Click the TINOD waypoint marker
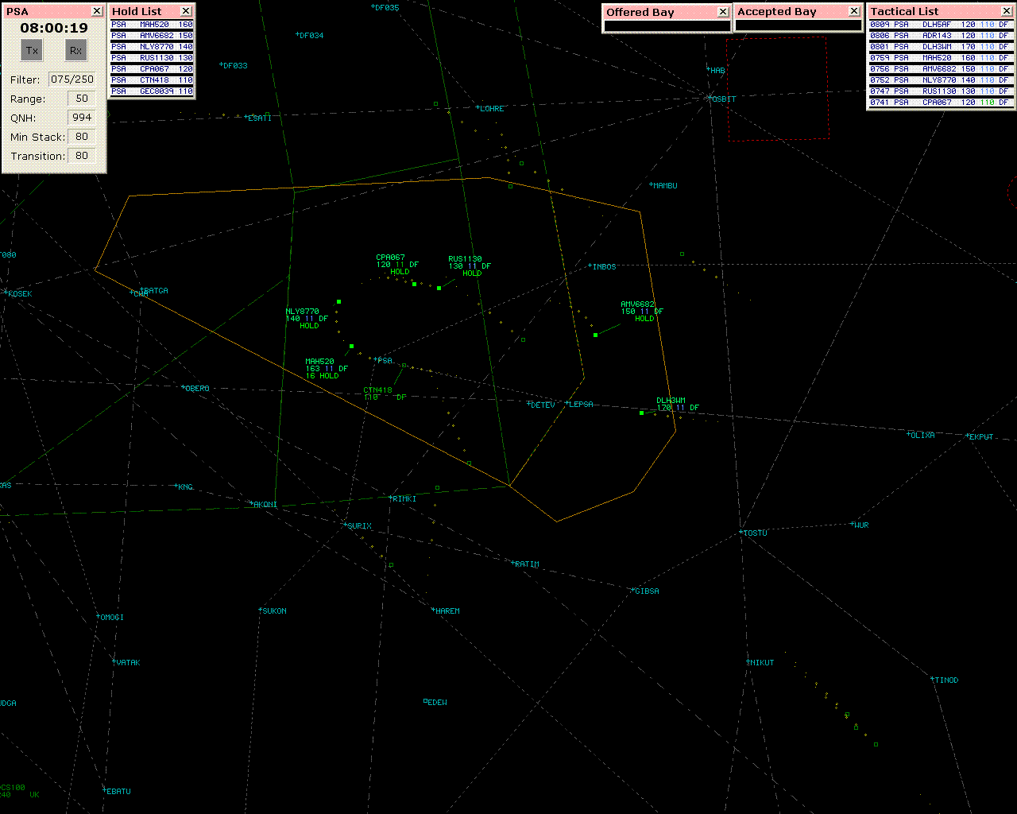The height and width of the screenshot is (814, 1017). pos(945,680)
